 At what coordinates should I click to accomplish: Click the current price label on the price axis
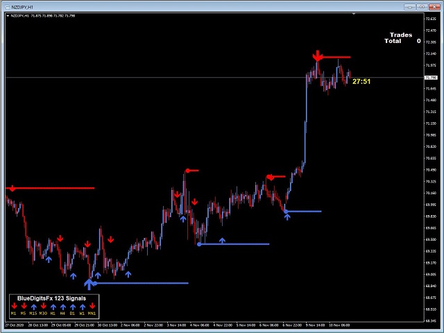pyautogui.click(x=431, y=77)
